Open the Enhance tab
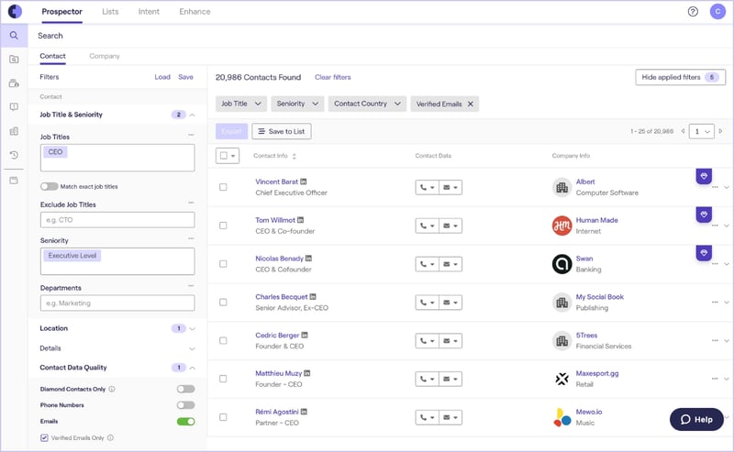This screenshot has width=734, height=452. pyautogui.click(x=195, y=12)
